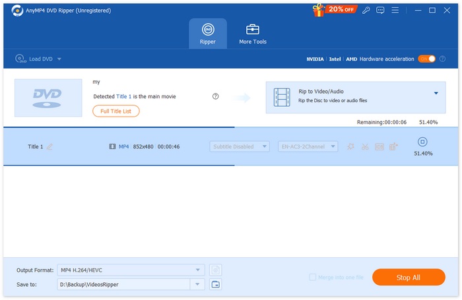Image resolution: width=462 pixels, height=300 pixels.
Task: Expand the Load DVD dropdown arrow
Action: [x=59, y=59]
